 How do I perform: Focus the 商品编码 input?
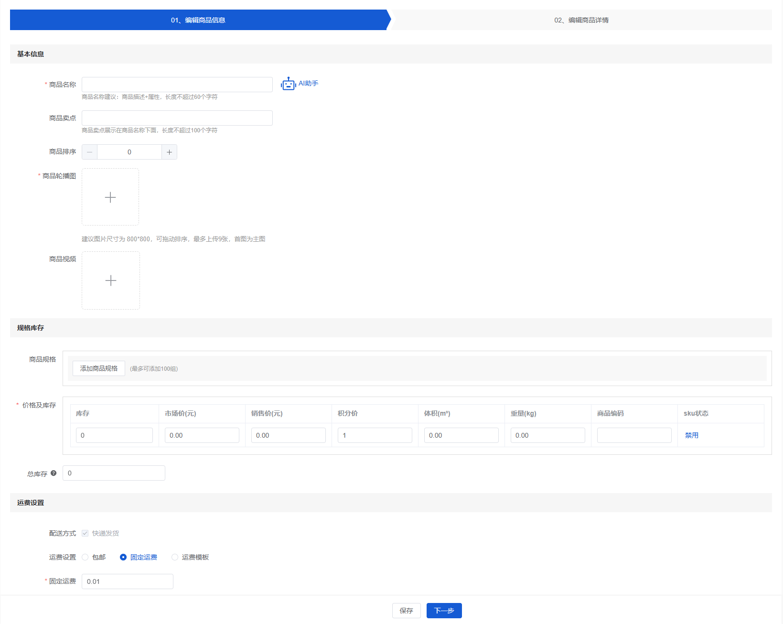[x=634, y=435]
